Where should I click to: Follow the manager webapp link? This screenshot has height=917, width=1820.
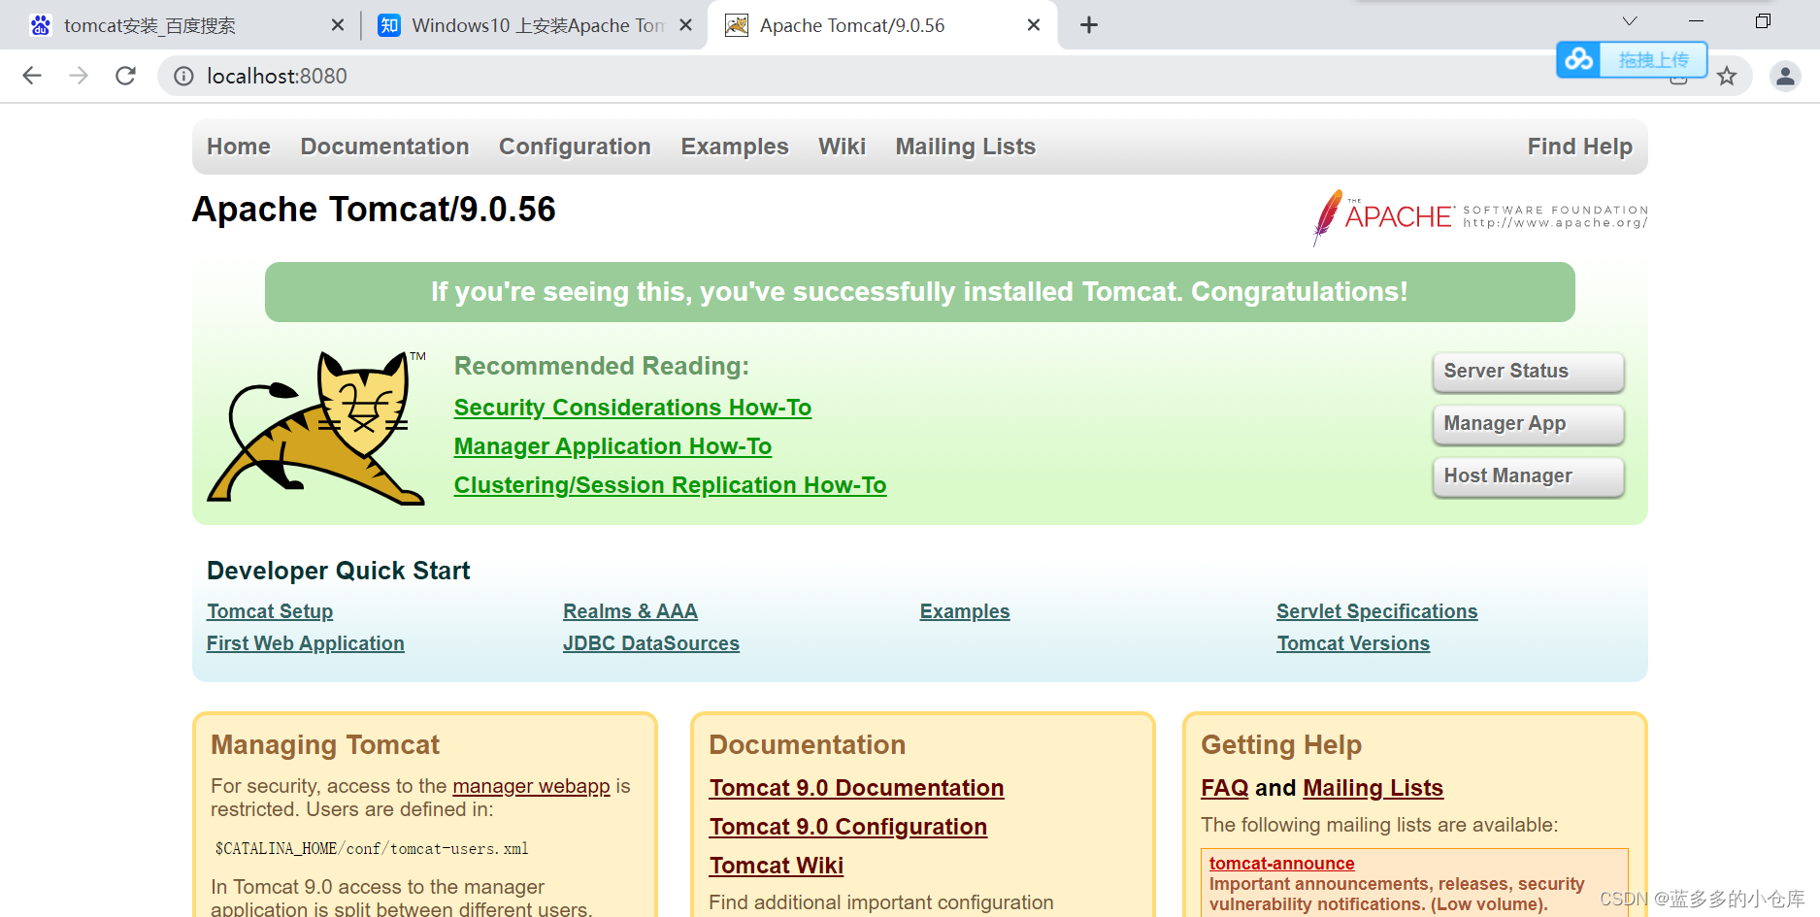click(x=531, y=786)
